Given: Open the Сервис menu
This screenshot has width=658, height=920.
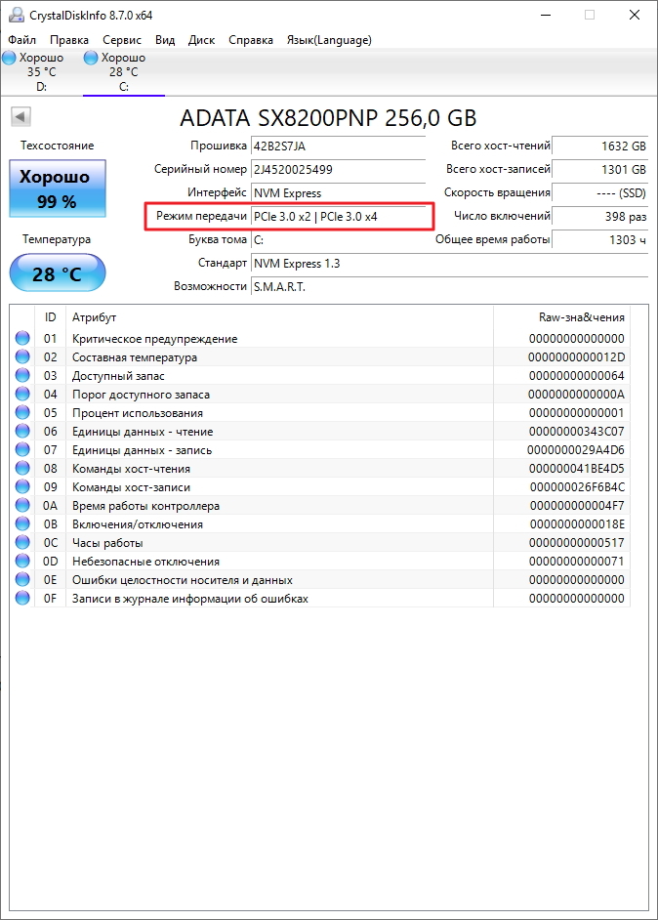Looking at the screenshot, I should click(122, 40).
